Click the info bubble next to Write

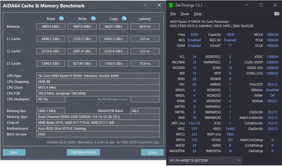pyautogui.click(x=93, y=18)
